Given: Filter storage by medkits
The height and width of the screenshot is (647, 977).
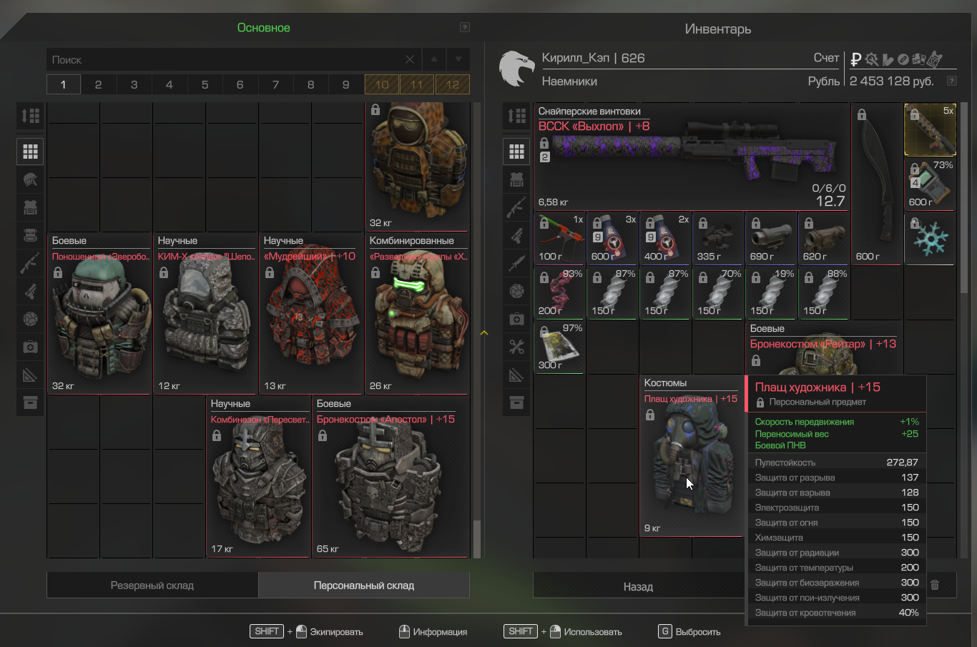Looking at the screenshot, I should (x=30, y=347).
